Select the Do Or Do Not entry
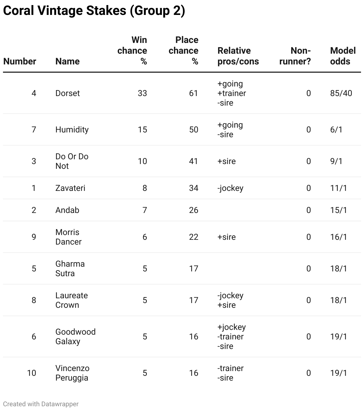The image size is (364, 411). (x=72, y=161)
